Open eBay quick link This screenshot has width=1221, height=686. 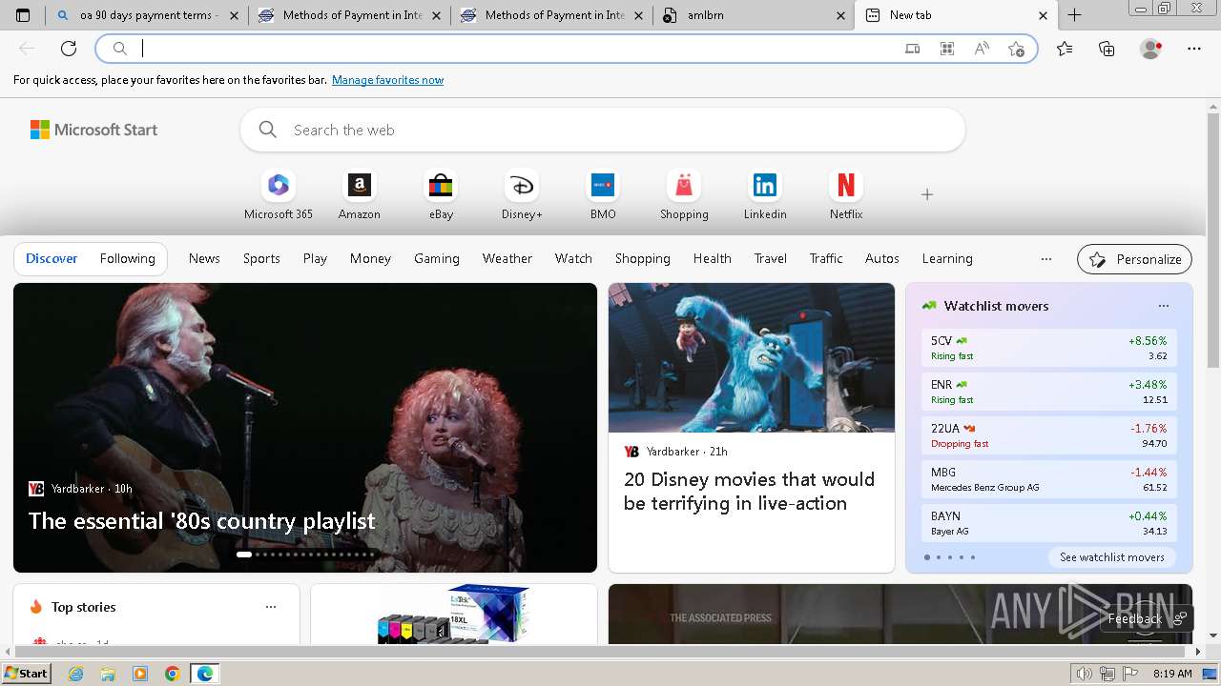441,194
